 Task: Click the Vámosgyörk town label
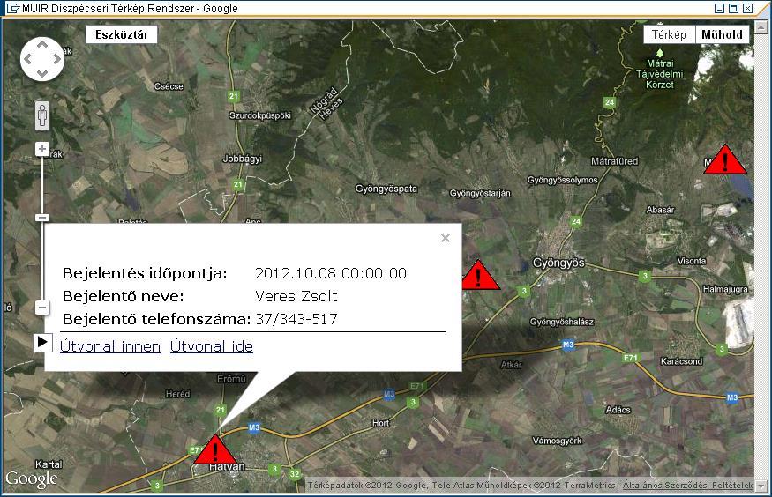pyautogui.click(x=557, y=441)
